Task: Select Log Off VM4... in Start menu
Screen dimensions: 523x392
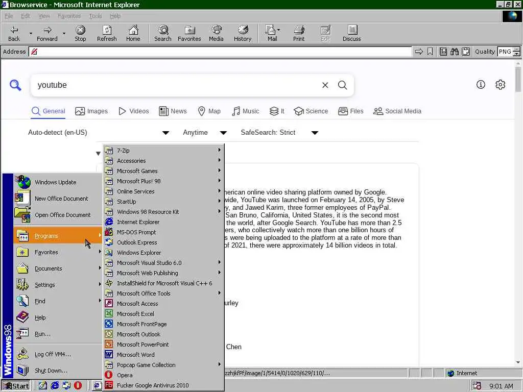Action: point(58,354)
